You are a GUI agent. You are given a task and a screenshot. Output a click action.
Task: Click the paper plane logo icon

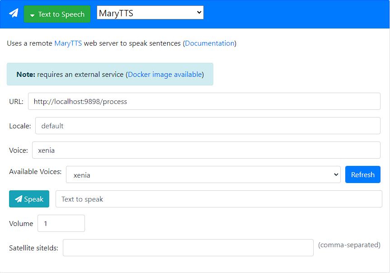point(14,13)
